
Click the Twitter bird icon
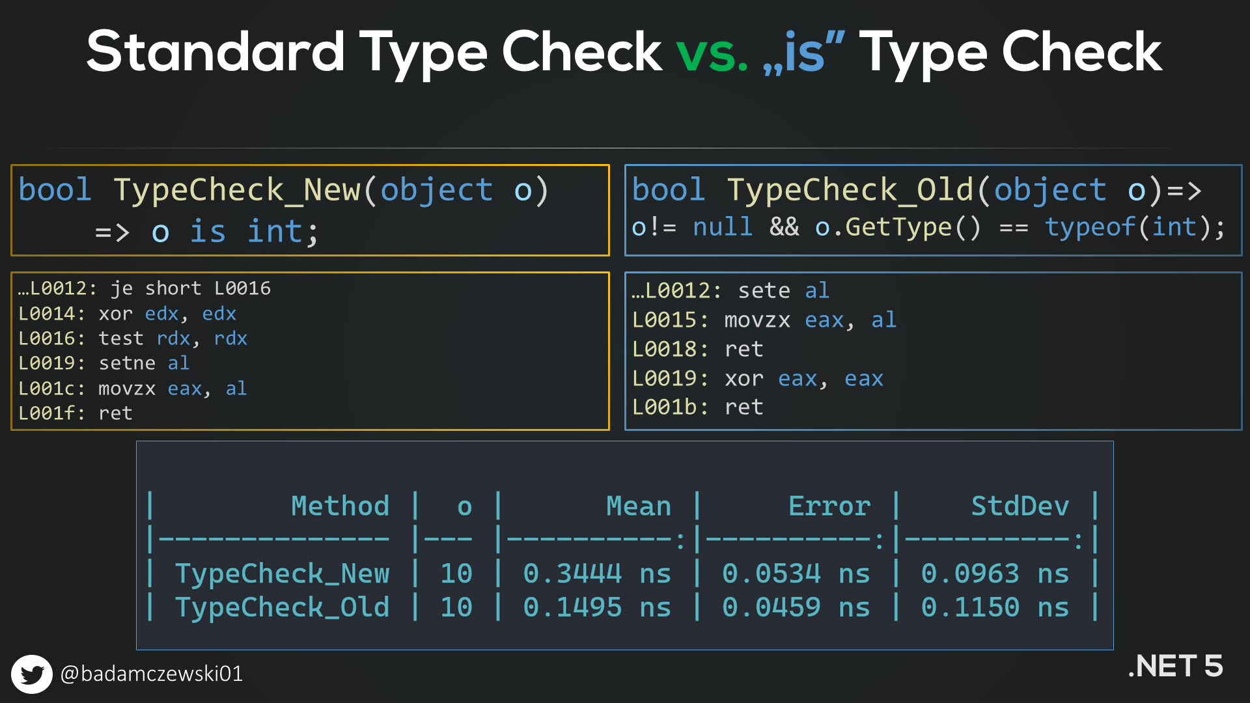[31, 674]
